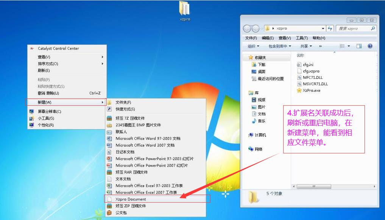The height and width of the screenshot is (220, 385).
Task: Open the 文件(F) menu in Explorer
Action: 251,38
